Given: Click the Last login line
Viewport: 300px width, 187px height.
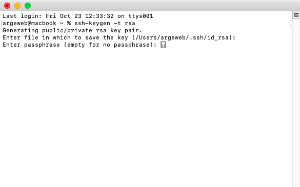Looking at the screenshot, I should tap(78, 16).
